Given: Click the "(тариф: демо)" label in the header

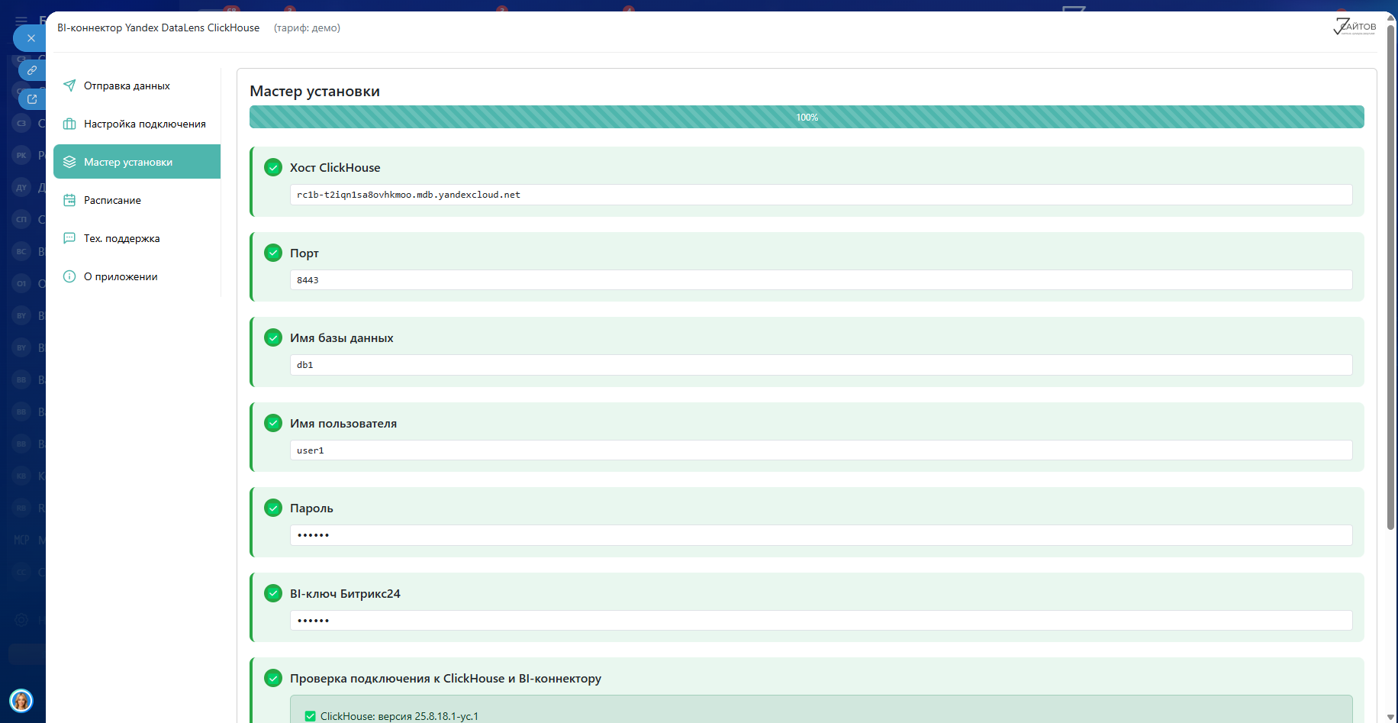Looking at the screenshot, I should pos(307,27).
